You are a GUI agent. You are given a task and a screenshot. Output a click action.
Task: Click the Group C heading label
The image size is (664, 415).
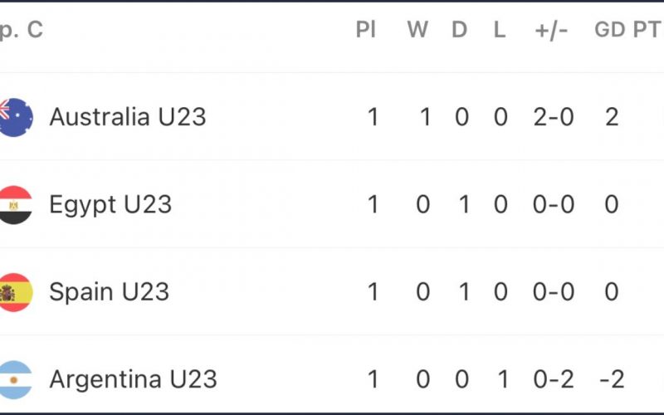[22, 31]
